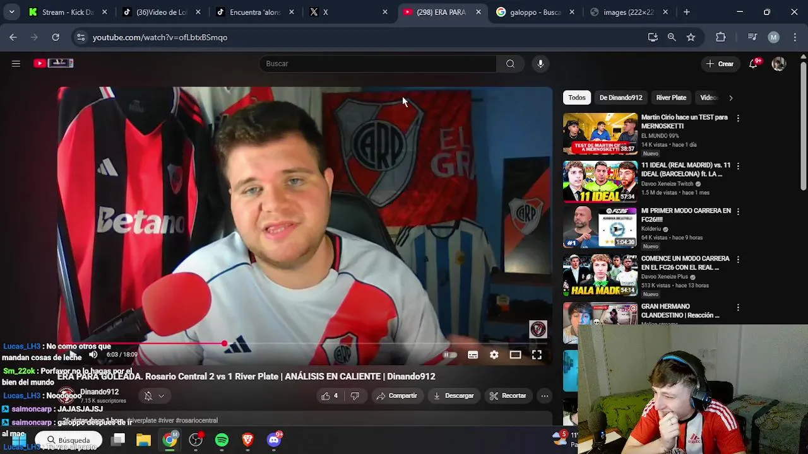Open OBS Studio from the taskbar

tap(196, 440)
